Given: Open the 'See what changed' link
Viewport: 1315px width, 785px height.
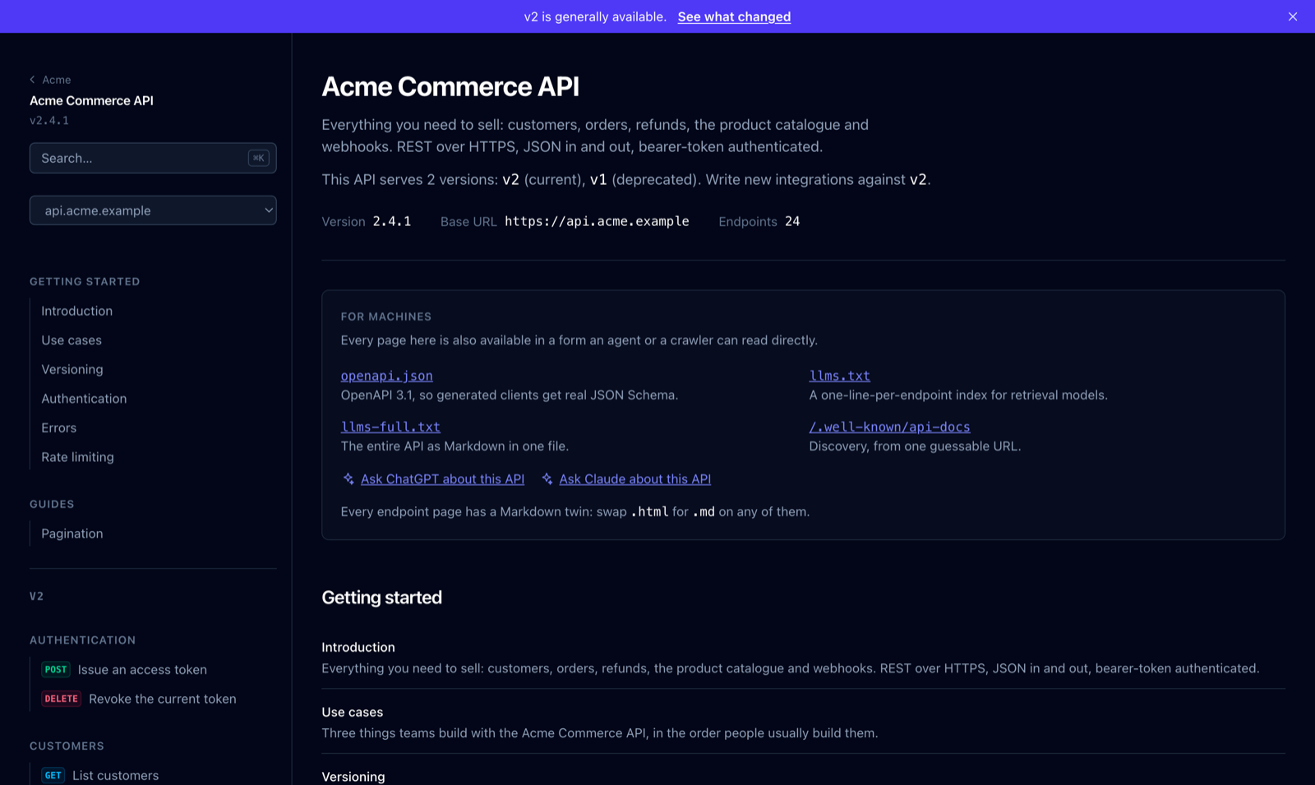Looking at the screenshot, I should [x=734, y=16].
